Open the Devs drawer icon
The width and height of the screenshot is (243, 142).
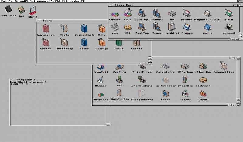point(102,28)
